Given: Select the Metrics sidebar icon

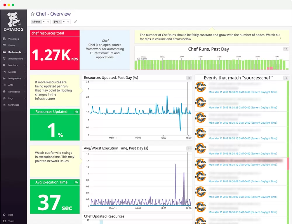Looking at the screenshot, I should click(4, 72).
